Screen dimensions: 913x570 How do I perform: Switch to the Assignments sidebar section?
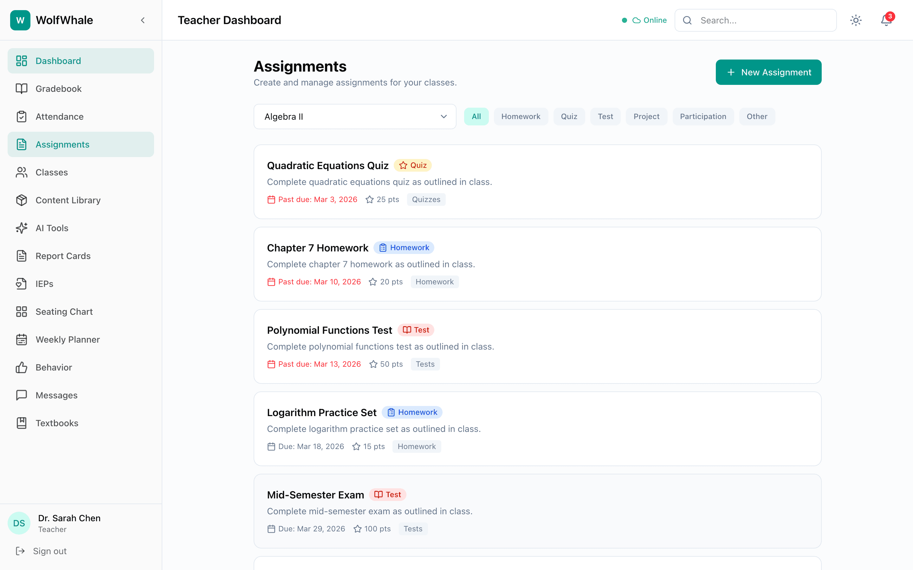[x=62, y=144]
